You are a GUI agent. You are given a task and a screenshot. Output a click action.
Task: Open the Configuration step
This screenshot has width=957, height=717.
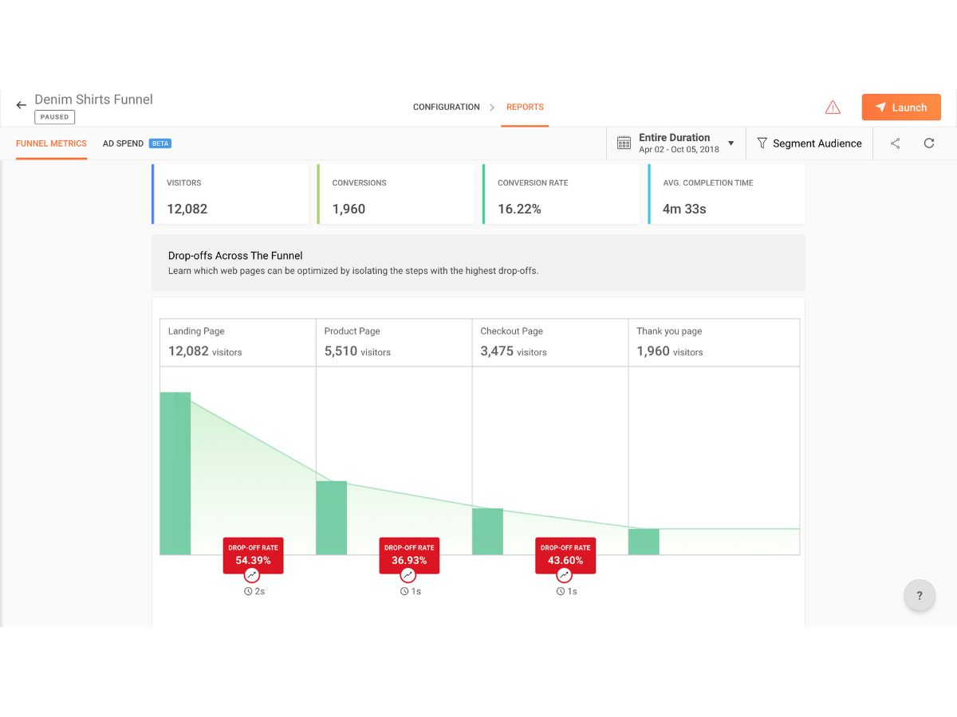pos(446,107)
